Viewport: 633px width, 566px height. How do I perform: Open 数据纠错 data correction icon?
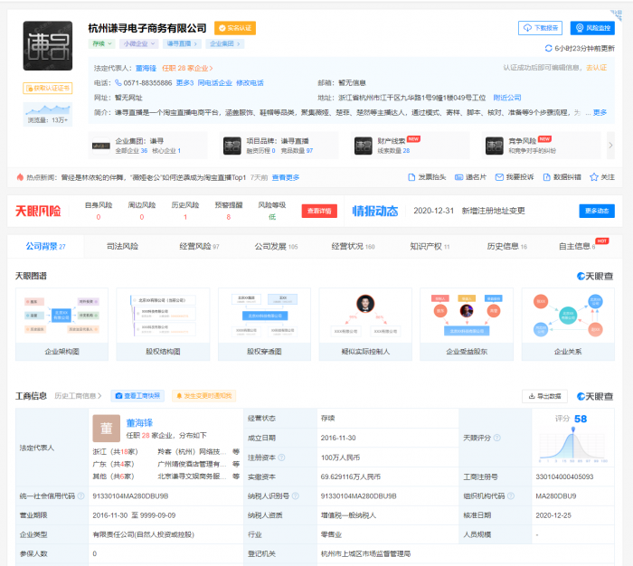point(546,177)
